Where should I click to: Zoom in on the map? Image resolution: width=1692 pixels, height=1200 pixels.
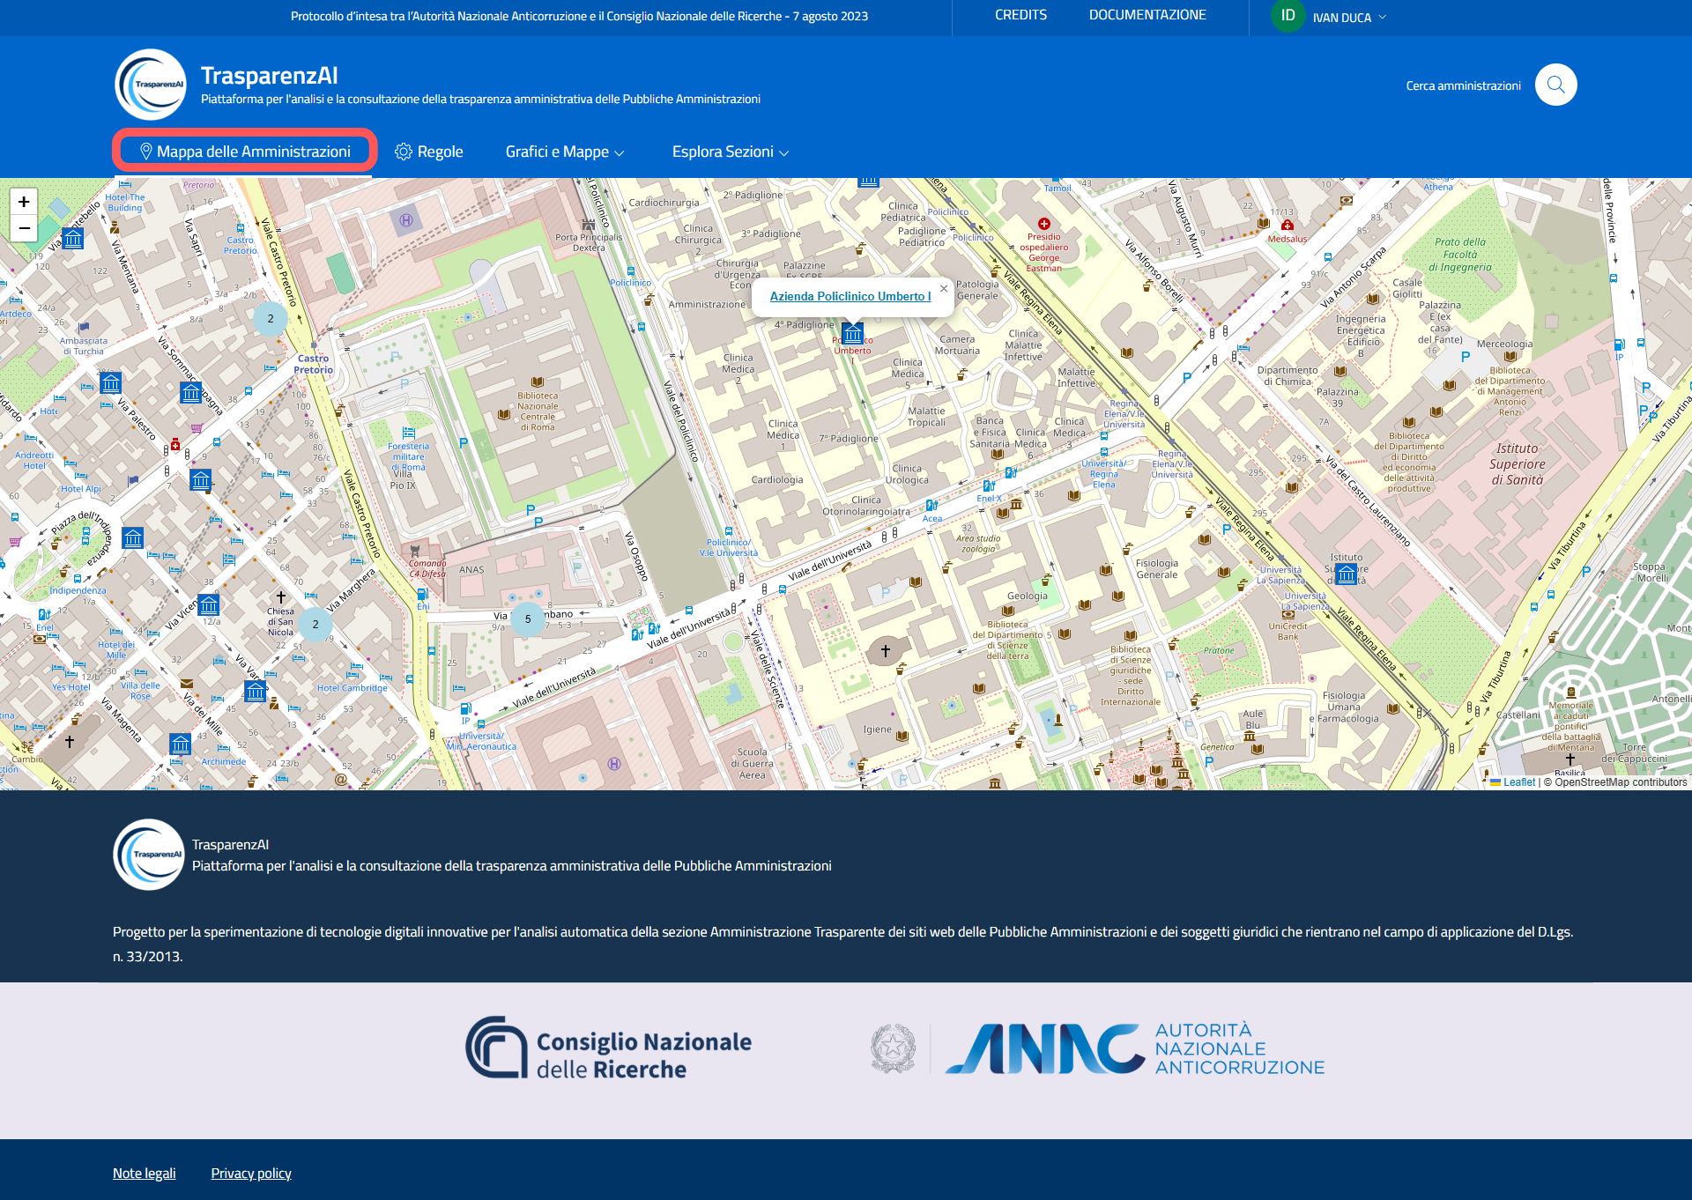(24, 202)
